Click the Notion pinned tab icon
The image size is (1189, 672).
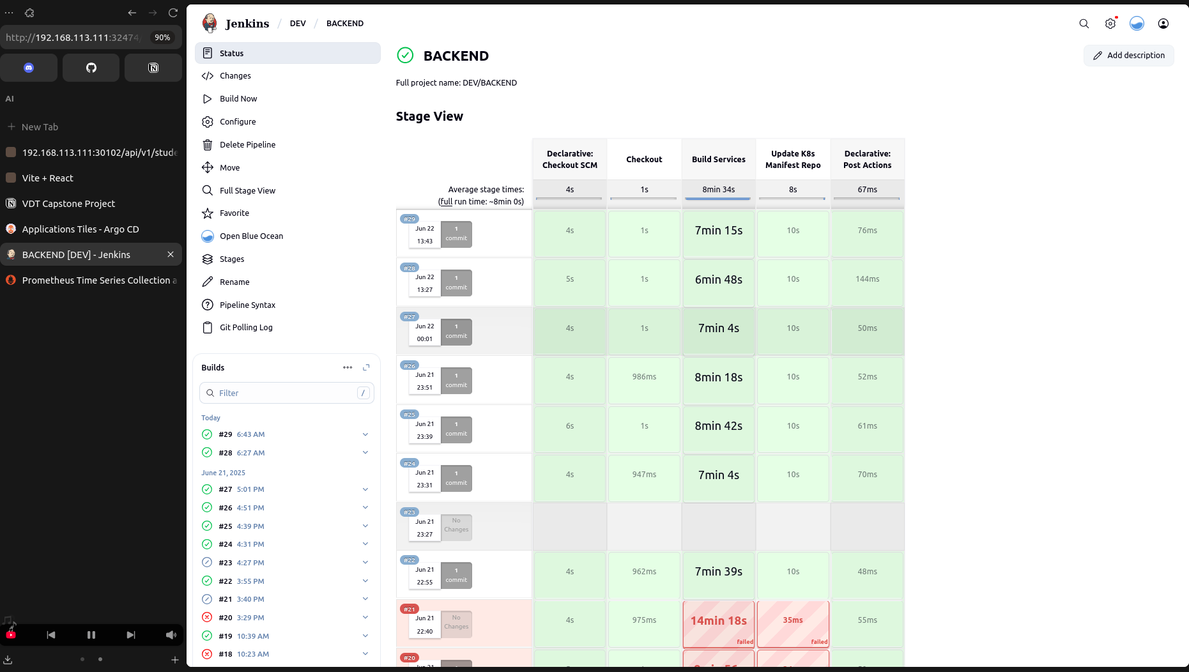point(153,68)
